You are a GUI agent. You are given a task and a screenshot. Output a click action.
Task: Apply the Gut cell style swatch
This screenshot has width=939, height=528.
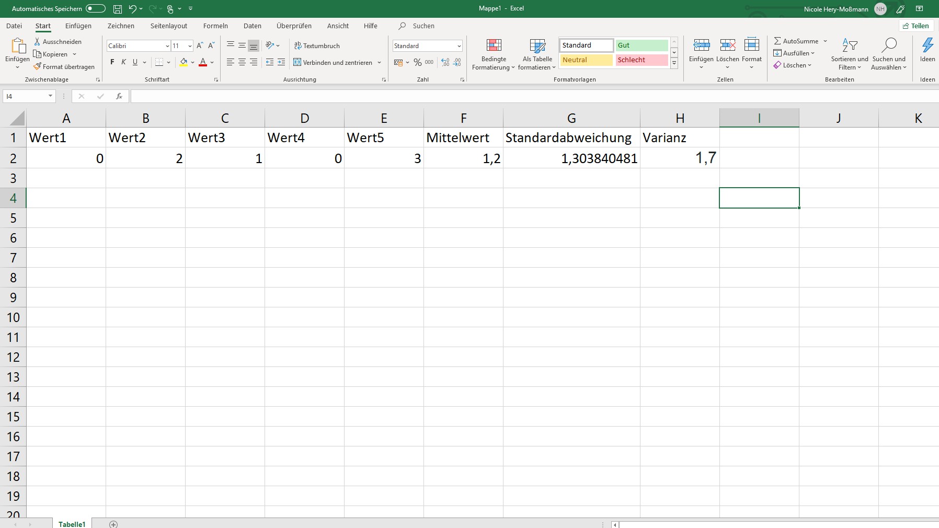pyautogui.click(x=642, y=45)
